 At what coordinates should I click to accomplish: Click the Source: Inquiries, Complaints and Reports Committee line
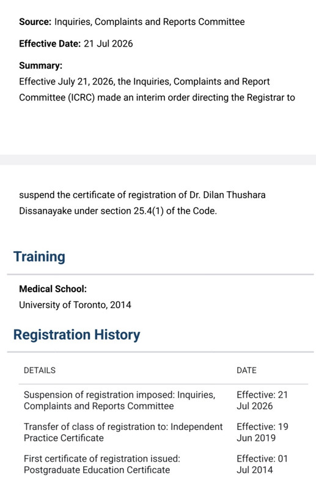tap(132, 22)
